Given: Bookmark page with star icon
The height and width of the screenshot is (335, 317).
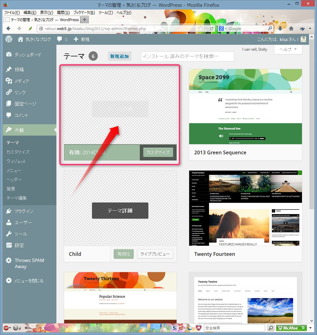Looking at the screenshot, I should [x=200, y=29].
